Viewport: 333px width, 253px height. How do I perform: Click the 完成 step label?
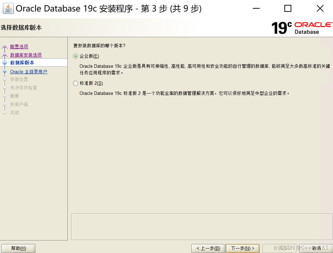click(15, 113)
